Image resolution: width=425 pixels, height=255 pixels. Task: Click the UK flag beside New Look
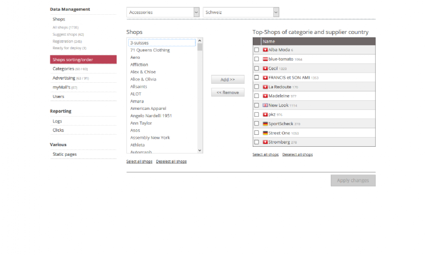coord(265,105)
